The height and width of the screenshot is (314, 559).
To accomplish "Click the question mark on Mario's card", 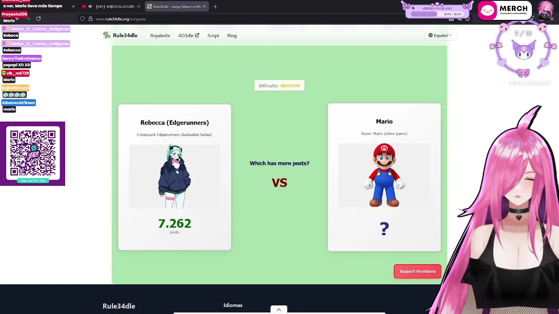I will pyautogui.click(x=384, y=229).
